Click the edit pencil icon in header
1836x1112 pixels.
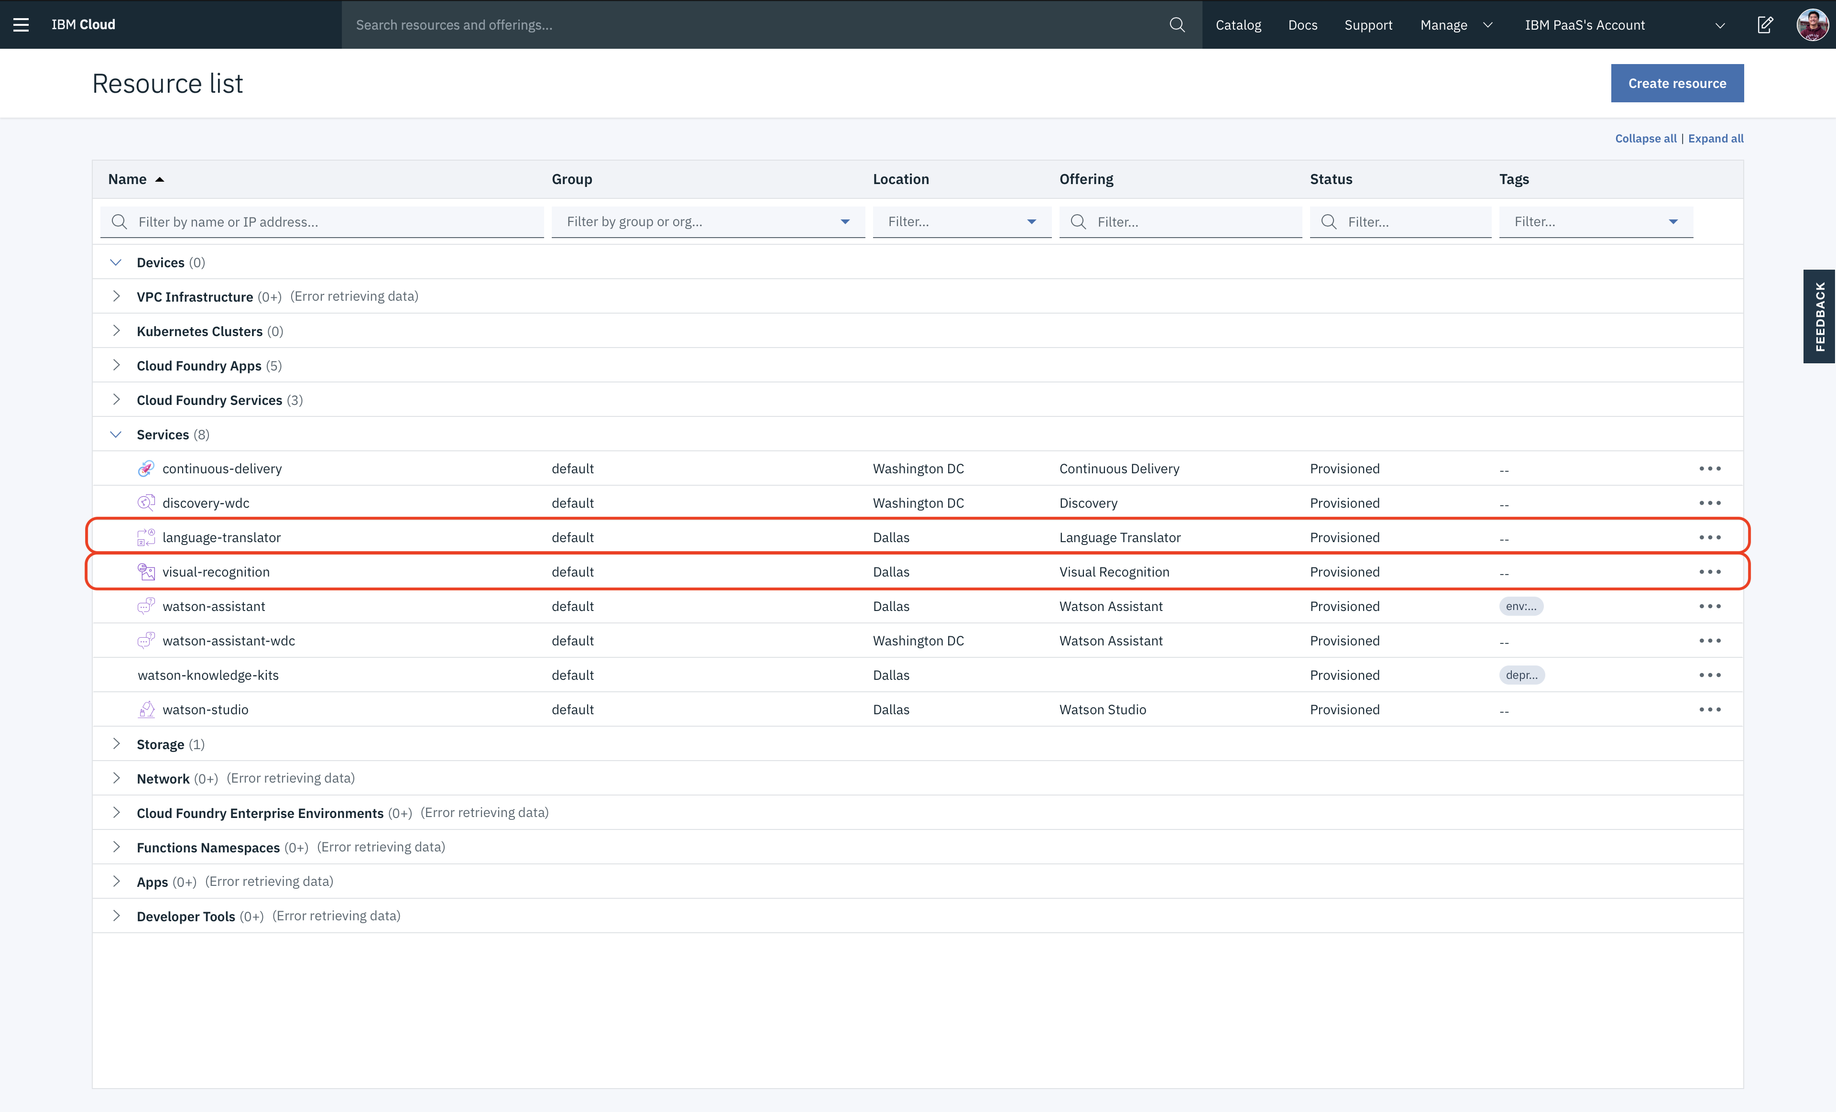[1765, 24]
